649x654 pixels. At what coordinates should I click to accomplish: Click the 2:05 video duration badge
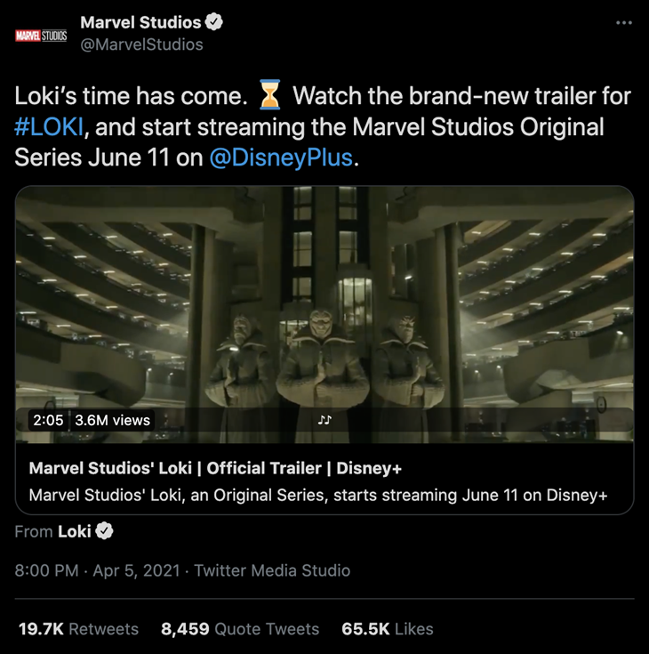[48, 420]
